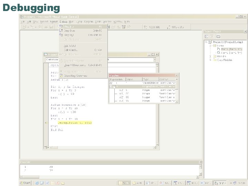Open the View menu
Image resolution: width=248 pixels, height=186 pixels.
point(35,22)
